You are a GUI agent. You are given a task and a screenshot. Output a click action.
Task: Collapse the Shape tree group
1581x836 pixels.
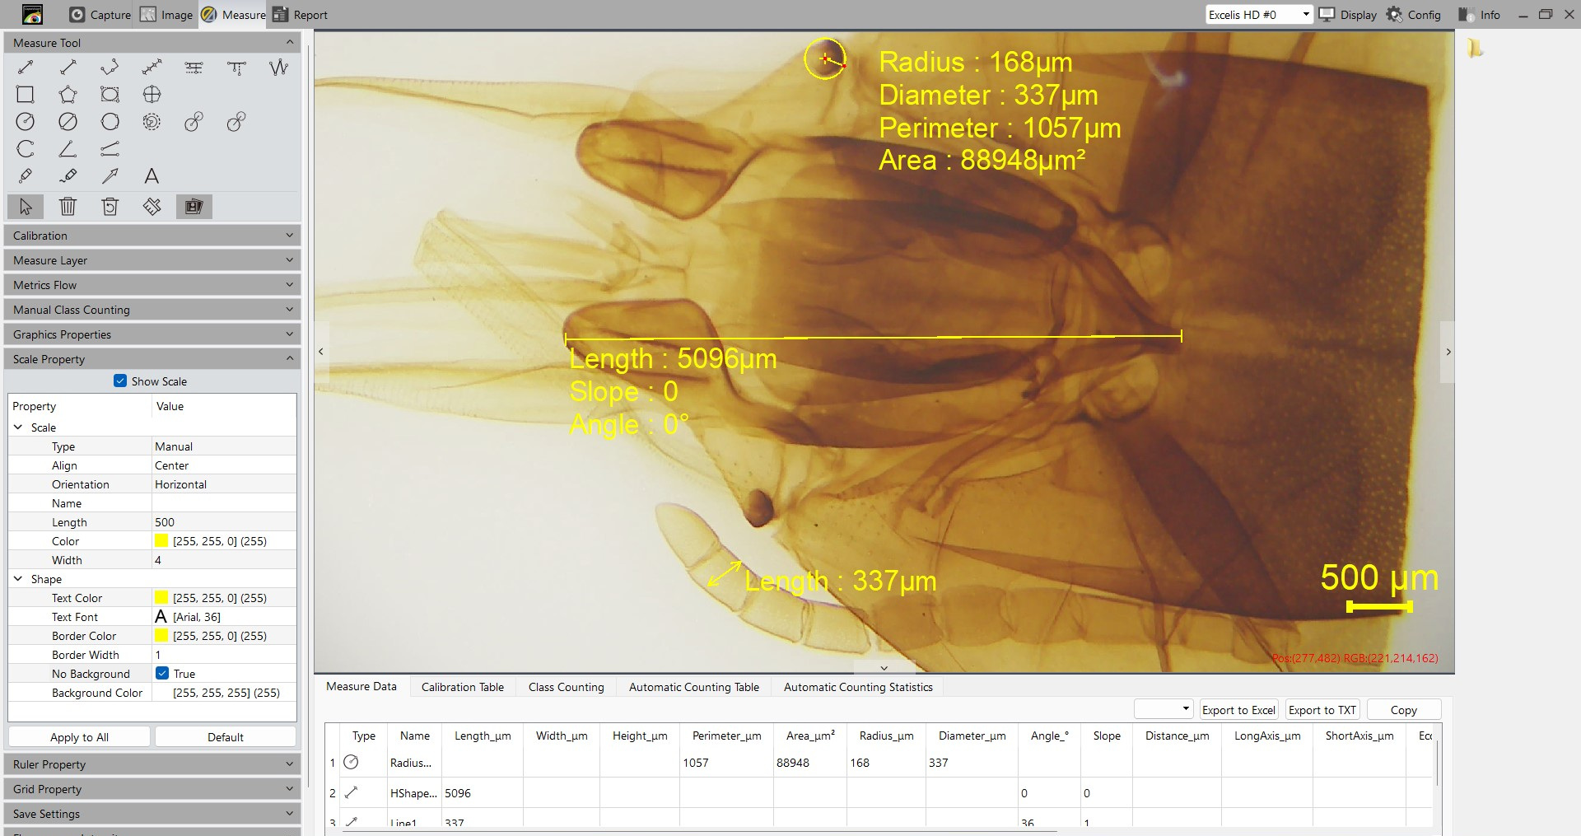[x=18, y=579]
